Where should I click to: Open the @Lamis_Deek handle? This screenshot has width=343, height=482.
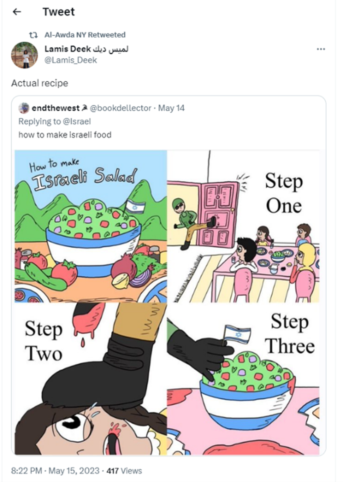(x=71, y=60)
